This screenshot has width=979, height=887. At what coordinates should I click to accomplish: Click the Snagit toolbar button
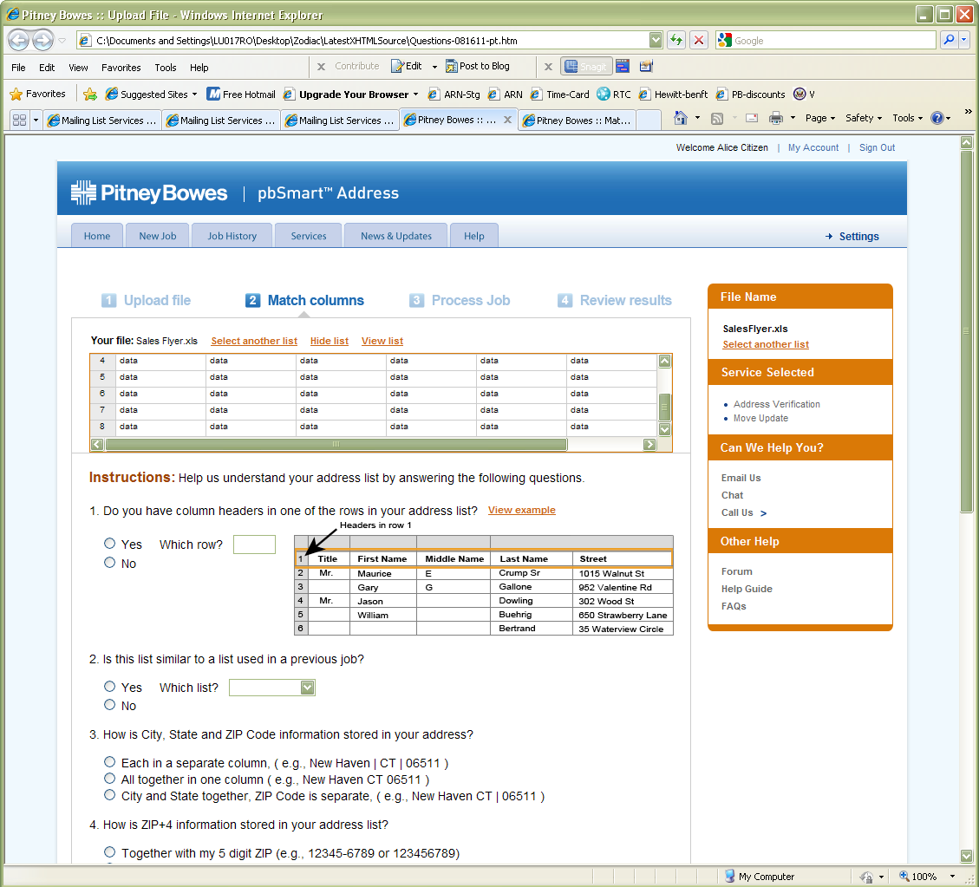586,66
